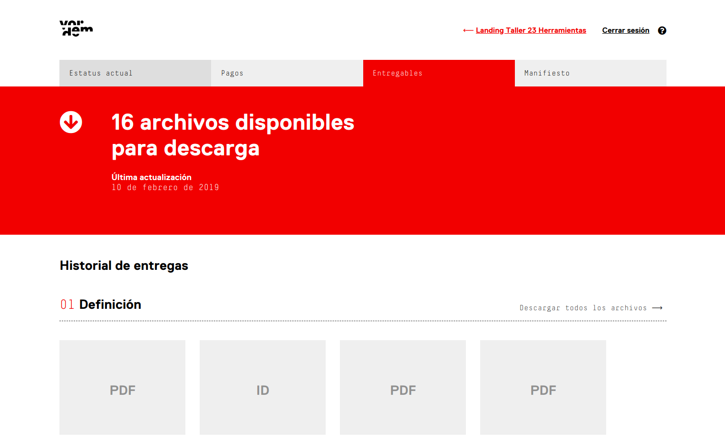Click the Última actualización label

pyautogui.click(x=151, y=177)
